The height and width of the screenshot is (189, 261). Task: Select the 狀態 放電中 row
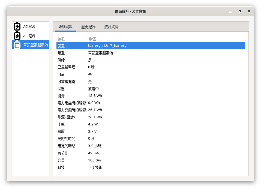[151, 89]
